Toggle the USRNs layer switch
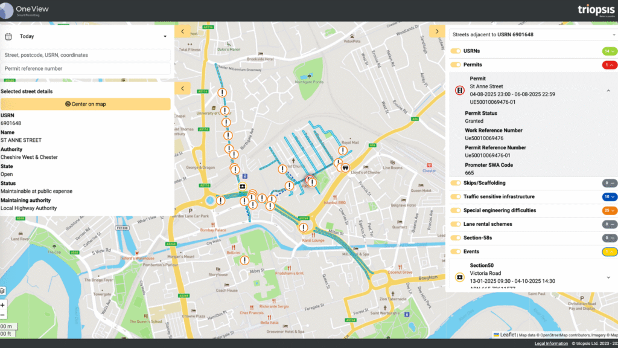The height and width of the screenshot is (348, 618). tap(456, 51)
